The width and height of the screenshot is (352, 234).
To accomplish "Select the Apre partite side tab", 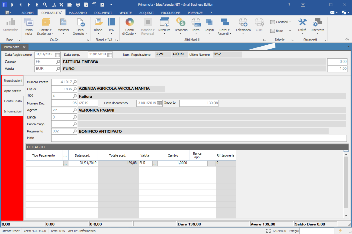I will pos(13,91).
